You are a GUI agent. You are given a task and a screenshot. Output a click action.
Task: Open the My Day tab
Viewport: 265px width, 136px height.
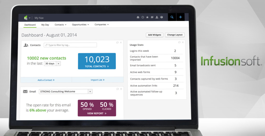coord(45,25)
